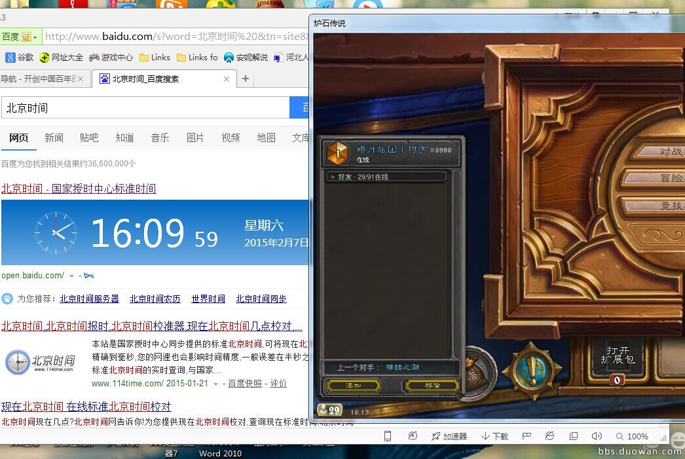Viewport: 685px width, 459px height.
Task: Click the Baidu paw icon beside 为您推荐
Action: [7, 299]
